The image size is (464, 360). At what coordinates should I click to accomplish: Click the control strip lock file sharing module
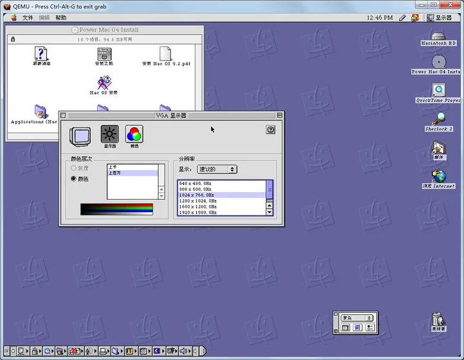[x=35, y=351]
